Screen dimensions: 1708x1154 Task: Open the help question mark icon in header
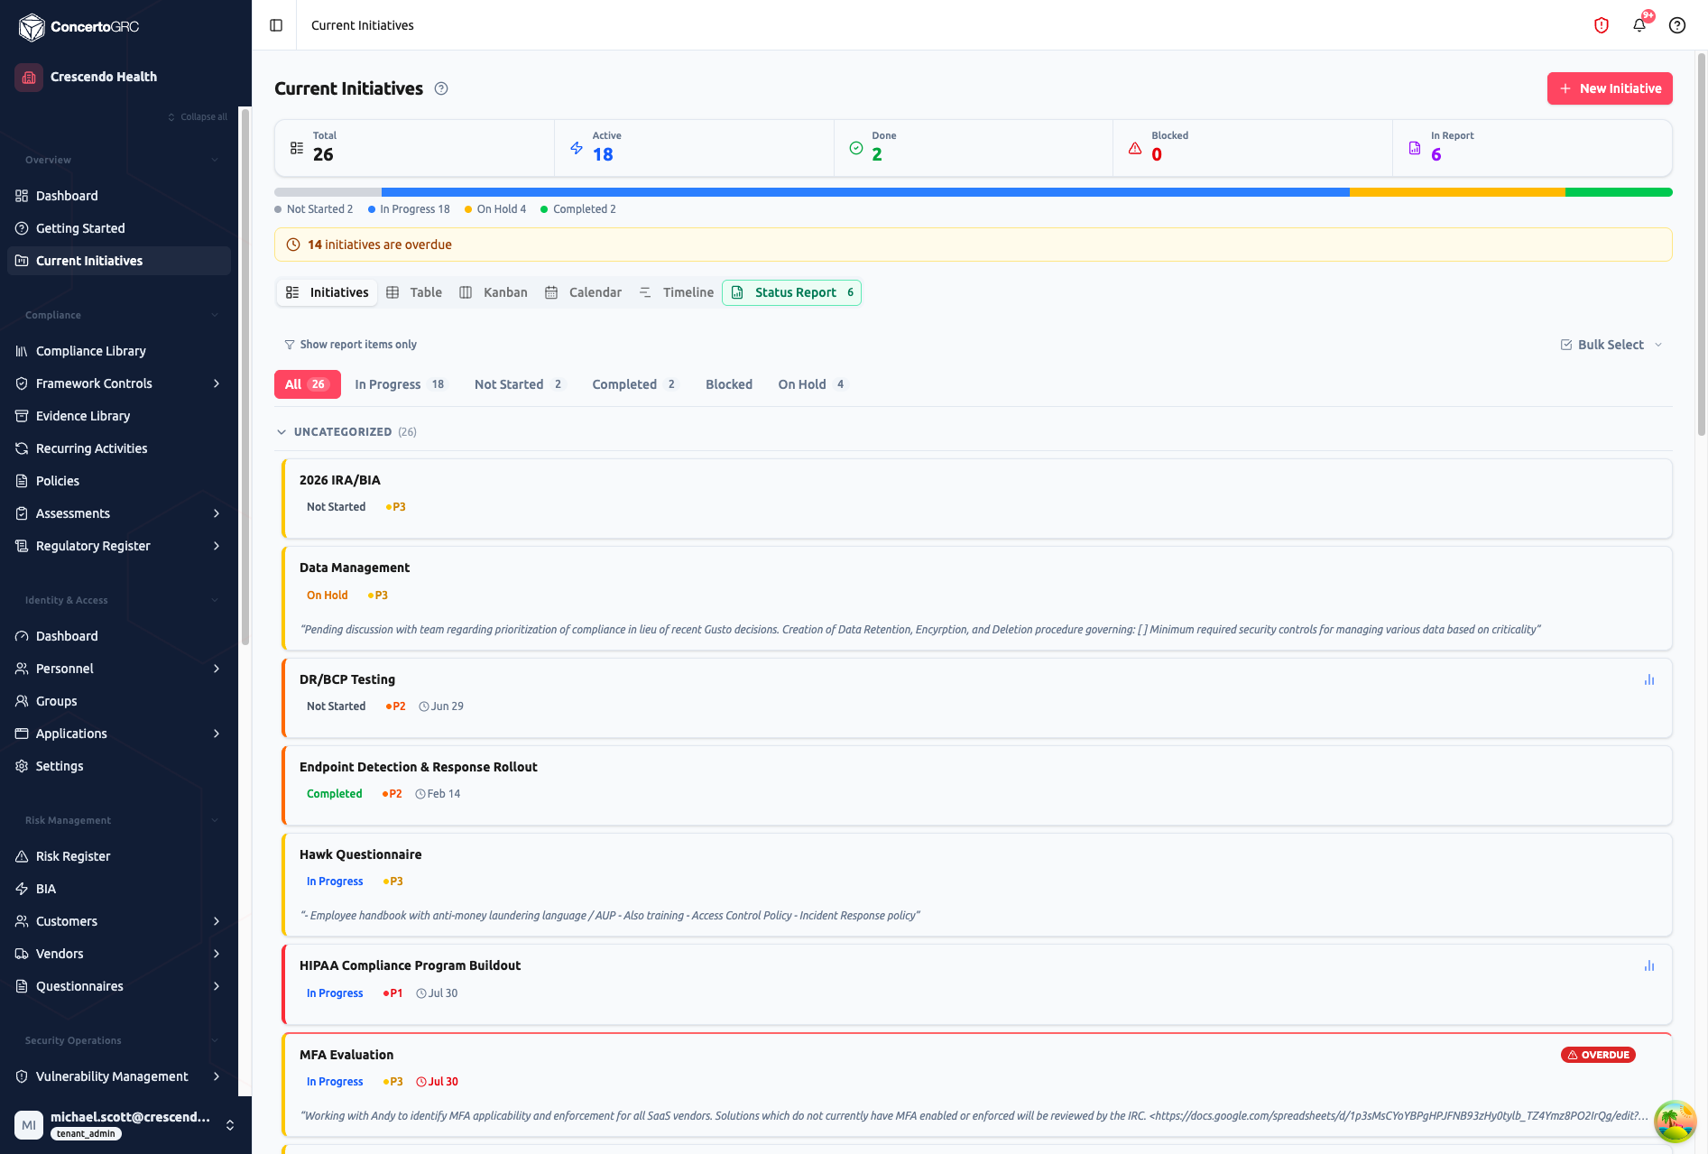click(1677, 25)
